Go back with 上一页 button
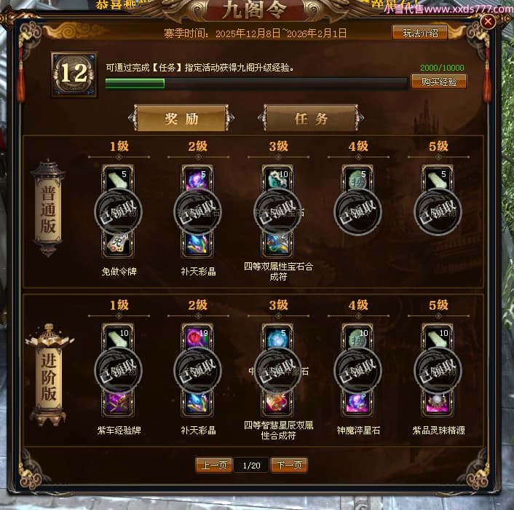Viewport: 514px width, 510px height. tap(214, 465)
